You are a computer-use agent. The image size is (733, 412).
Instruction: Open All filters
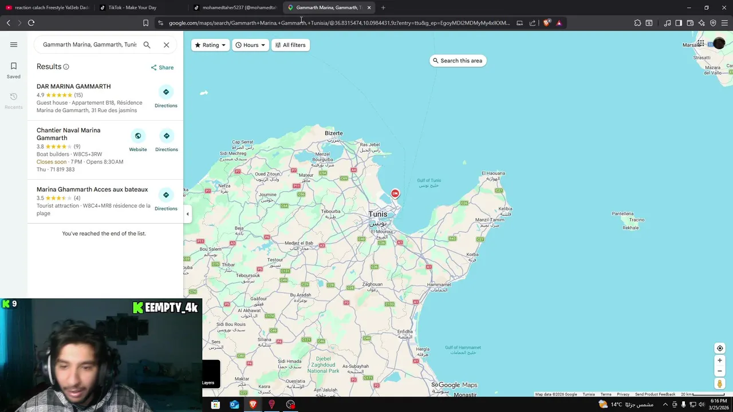[x=290, y=45]
